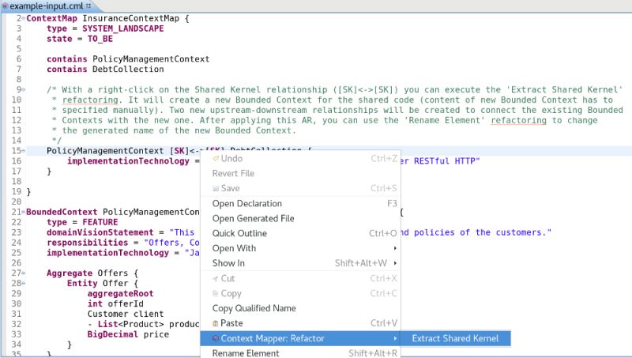Click domainVisionStatement keyword on line 23
The image size is (632, 358).
click(100, 232)
